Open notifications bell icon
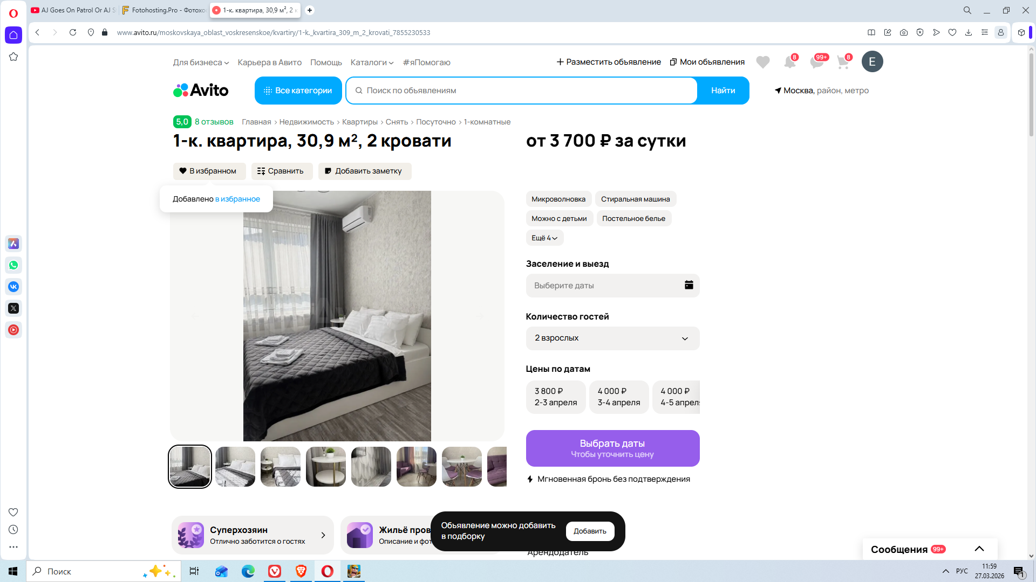Screen dimensions: 1036x582 [789, 62]
